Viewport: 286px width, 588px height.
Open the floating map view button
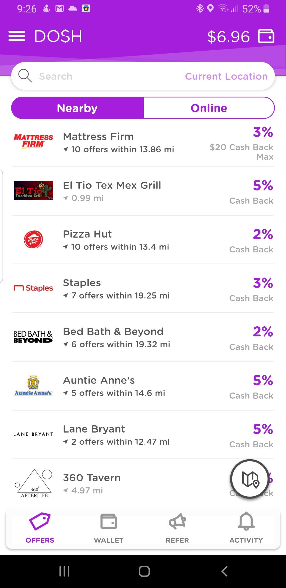coord(250,479)
